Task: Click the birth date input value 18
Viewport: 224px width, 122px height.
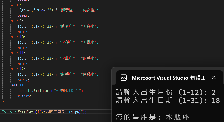Action: 216,101
